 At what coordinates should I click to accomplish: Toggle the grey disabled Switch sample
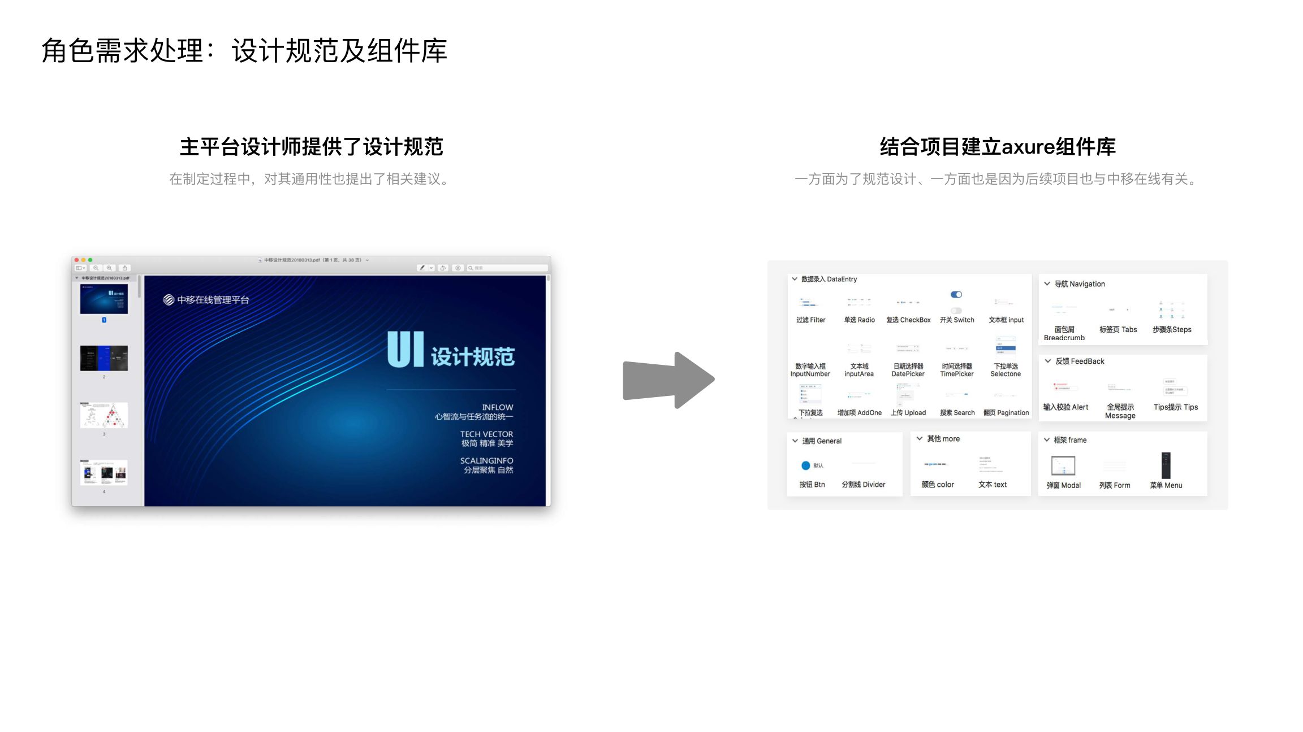956,311
